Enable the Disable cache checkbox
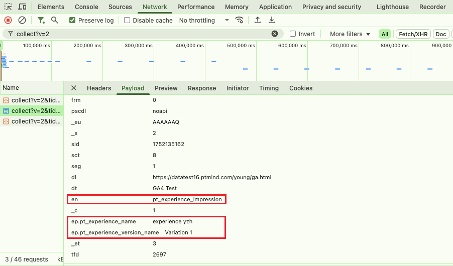Image resolution: width=453 pixels, height=266 pixels. click(127, 20)
